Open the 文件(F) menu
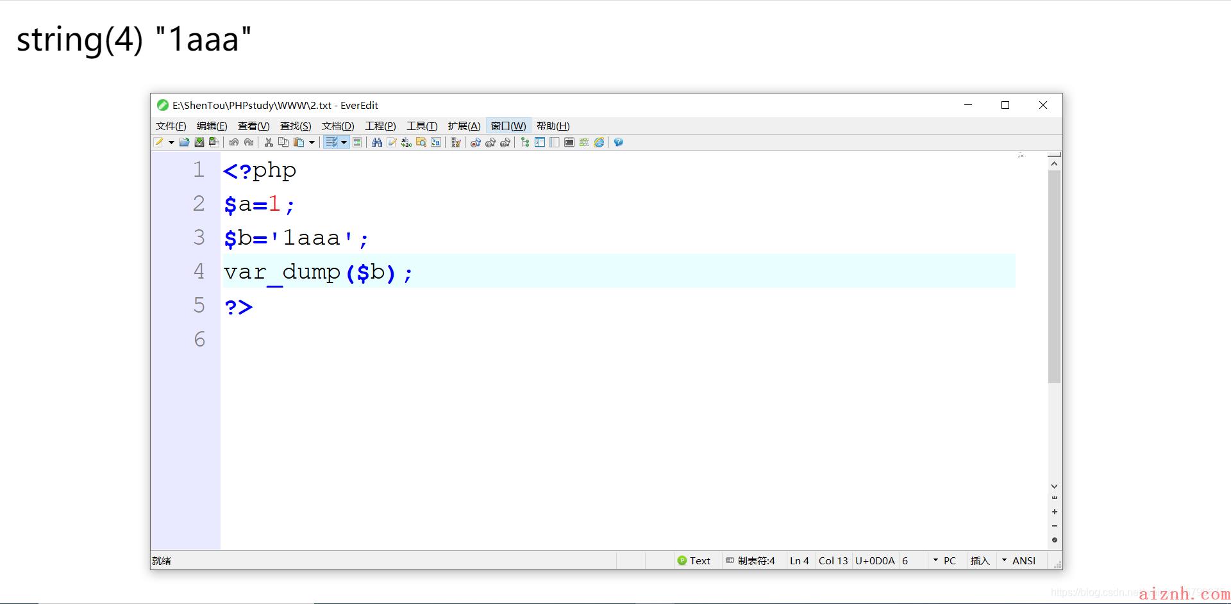The height and width of the screenshot is (604, 1231). tap(171, 126)
